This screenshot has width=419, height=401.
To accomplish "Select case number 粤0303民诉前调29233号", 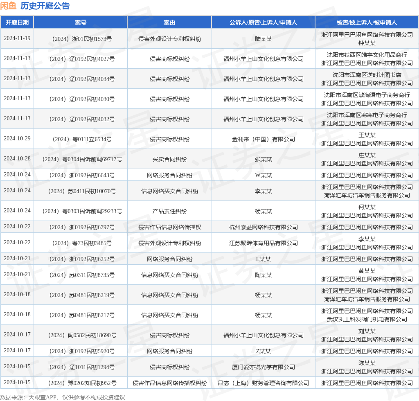I will [x=82, y=211].
